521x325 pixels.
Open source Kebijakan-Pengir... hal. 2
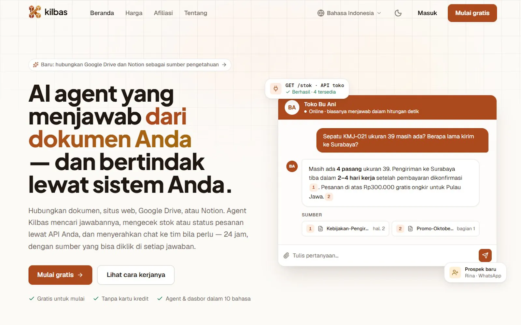coord(345,229)
